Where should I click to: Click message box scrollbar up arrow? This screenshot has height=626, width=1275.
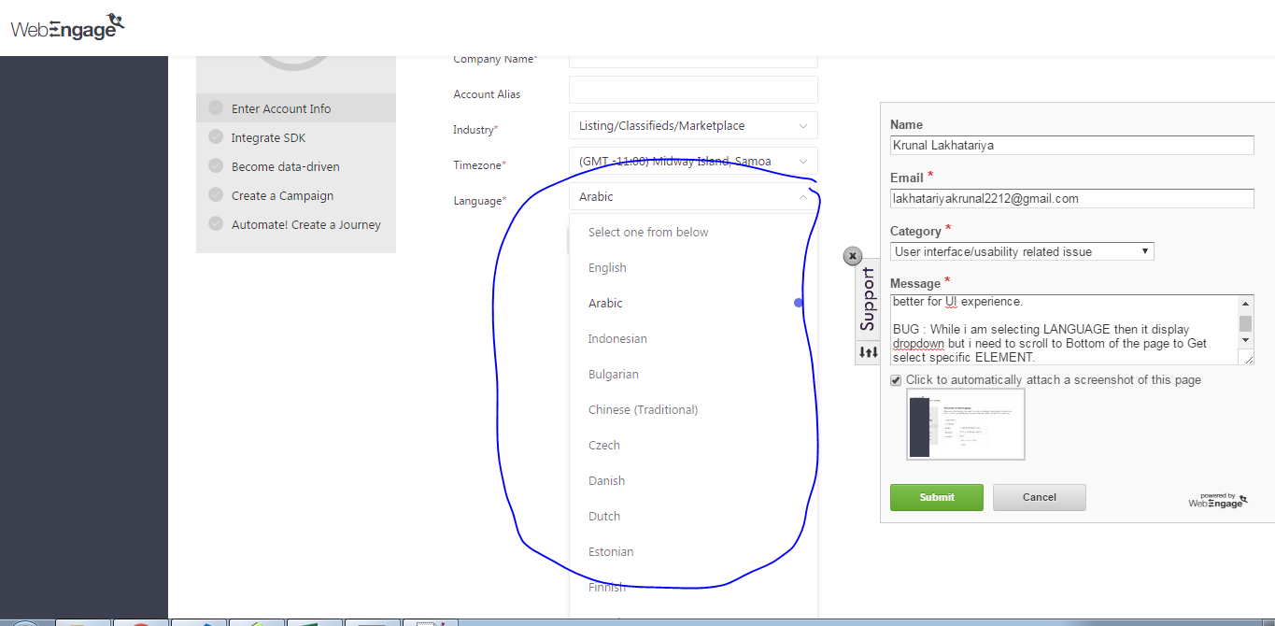point(1245,304)
